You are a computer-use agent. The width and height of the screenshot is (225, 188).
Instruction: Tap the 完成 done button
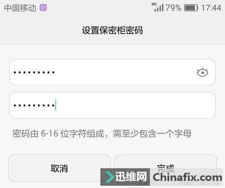coord(166,168)
